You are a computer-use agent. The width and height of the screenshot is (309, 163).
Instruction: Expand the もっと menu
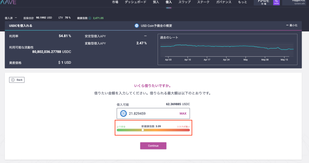[x=242, y=2]
